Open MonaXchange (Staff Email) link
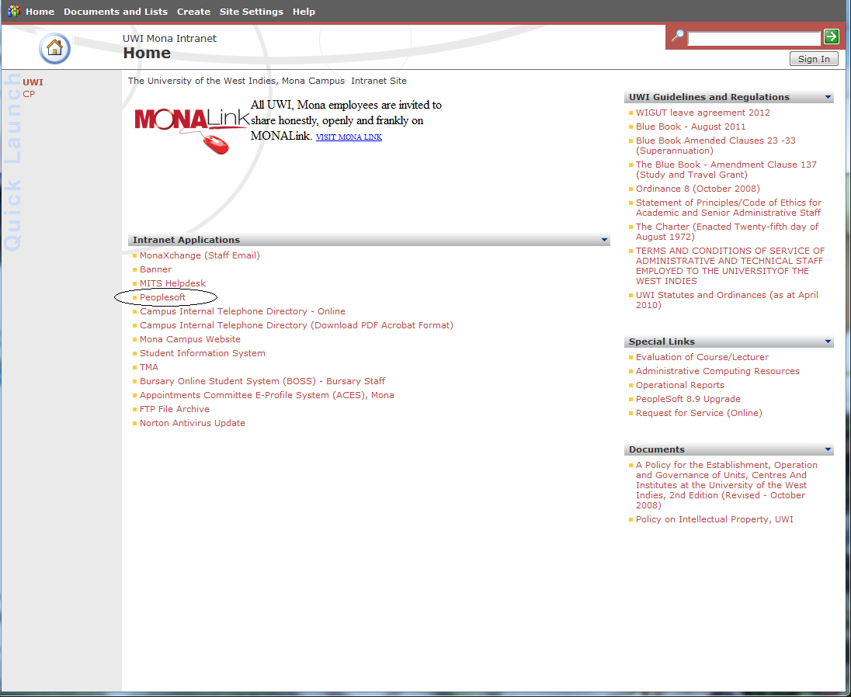The height and width of the screenshot is (697, 851). click(200, 255)
